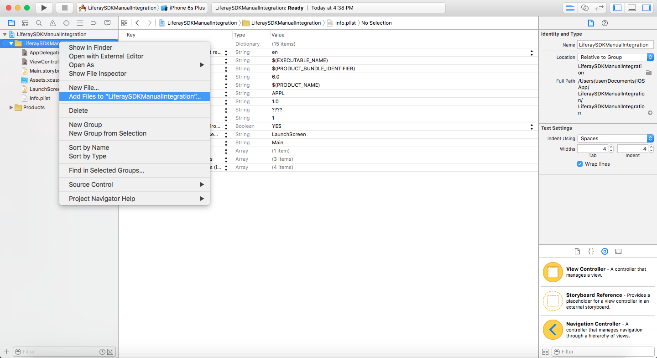Run the project with the Play button
Viewport: 657px width, 358px height.
[x=44, y=8]
